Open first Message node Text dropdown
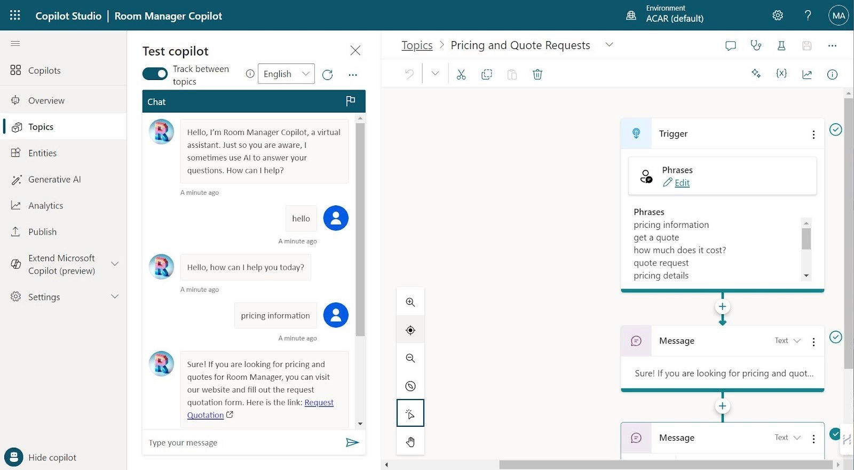This screenshot has width=854, height=470. coord(788,340)
